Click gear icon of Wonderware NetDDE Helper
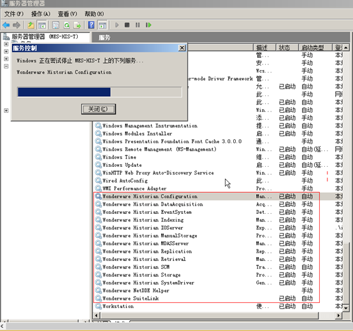The height and width of the screenshot is (331, 353). [98, 290]
